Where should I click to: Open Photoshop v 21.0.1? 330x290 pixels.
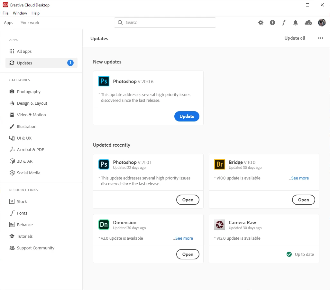[x=188, y=200]
